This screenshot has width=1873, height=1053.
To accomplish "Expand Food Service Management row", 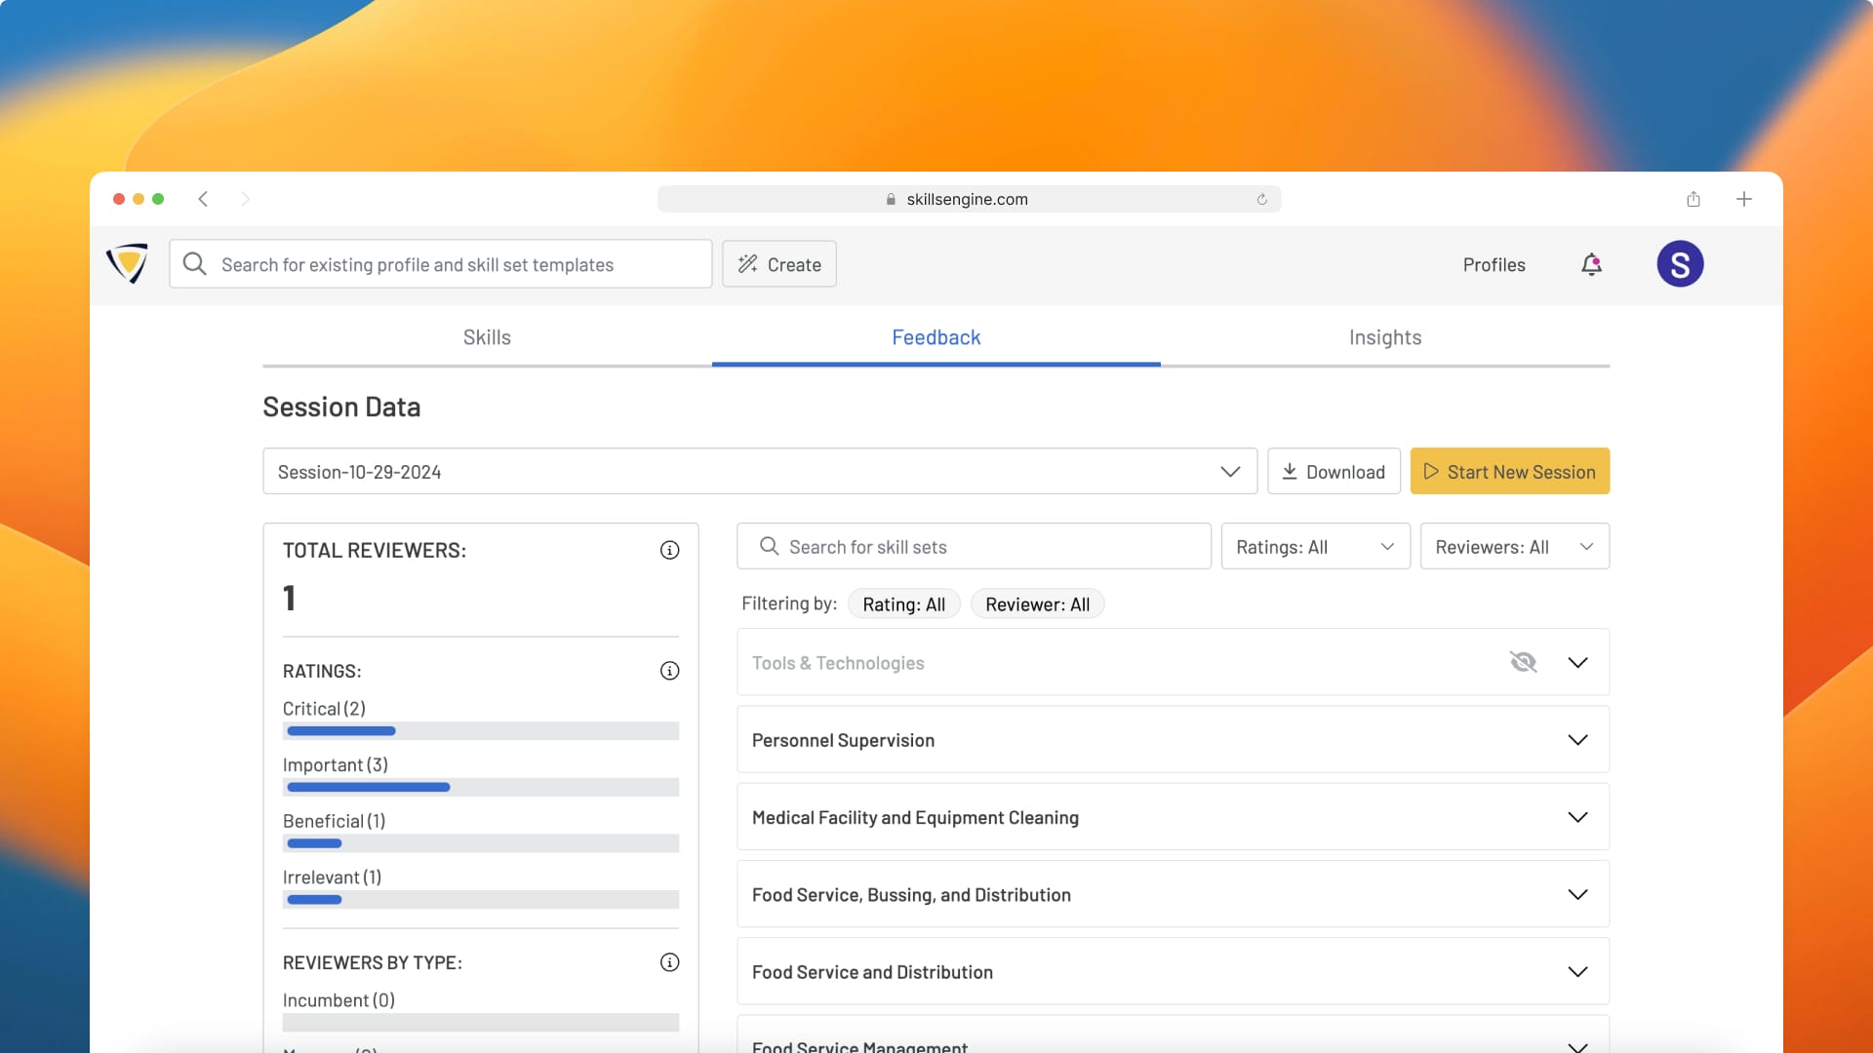I will click(1577, 1046).
